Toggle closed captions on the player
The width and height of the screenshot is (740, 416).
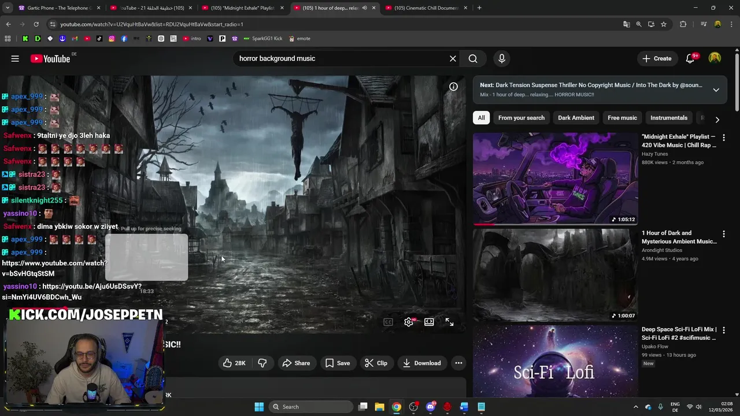(x=388, y=322)
